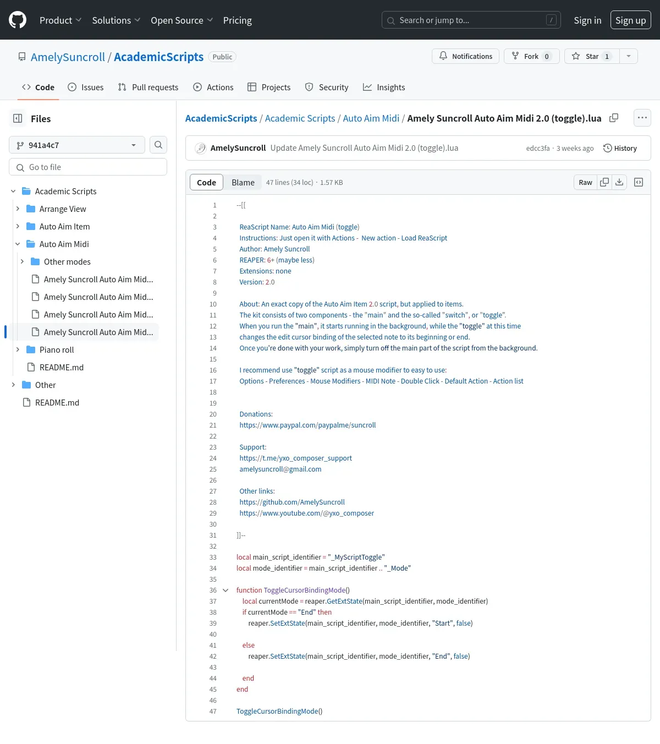Expand the Other modes folder chevron

tap(22, 261)
